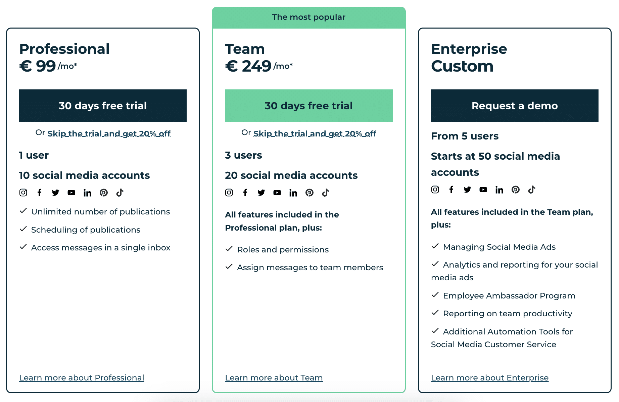Start Team 30 days free trial

[309, 106]
